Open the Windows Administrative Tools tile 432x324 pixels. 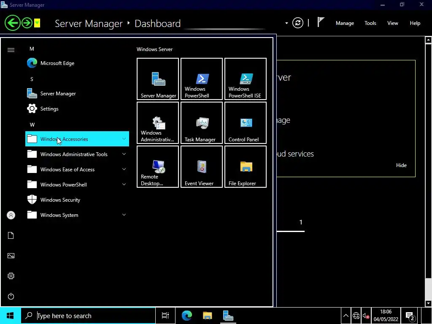click(x=158, y=123)
